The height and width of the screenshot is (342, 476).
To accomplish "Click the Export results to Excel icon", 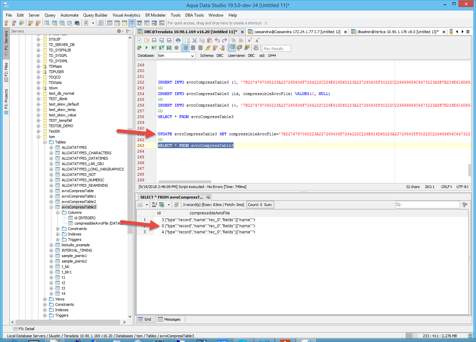I will [x=162, y=205].
